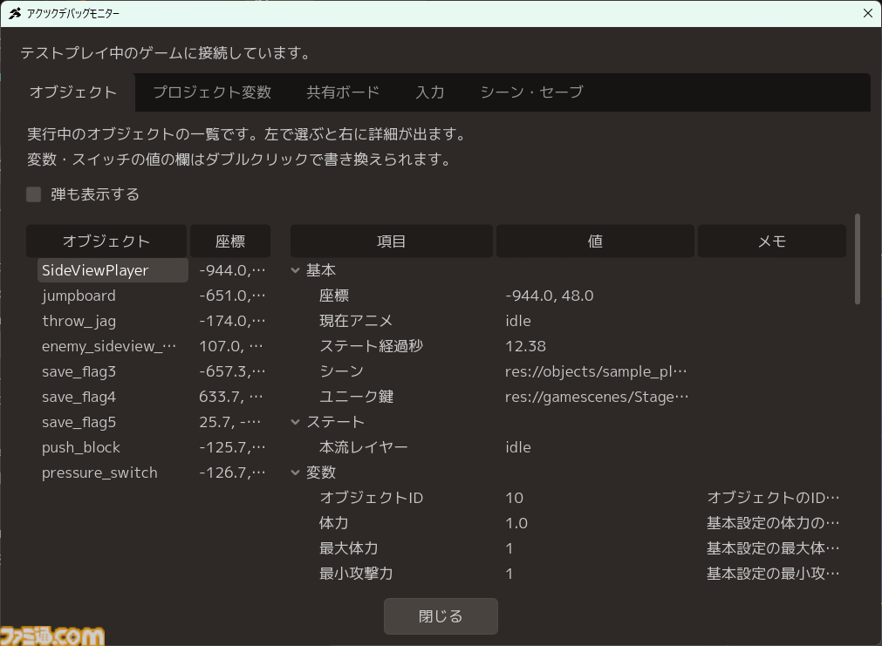
Task: Select the pressure_switch object
Action: pyautogui.click(x=99, y=473)
